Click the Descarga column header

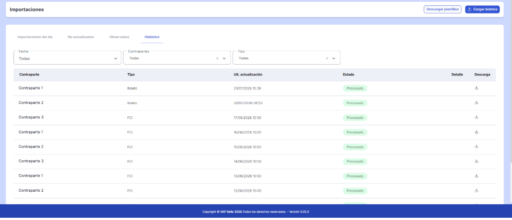click(x=482, y=75)
